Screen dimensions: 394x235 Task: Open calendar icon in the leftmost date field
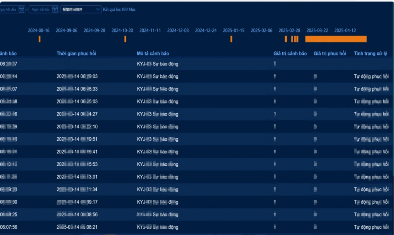point(22,9)
